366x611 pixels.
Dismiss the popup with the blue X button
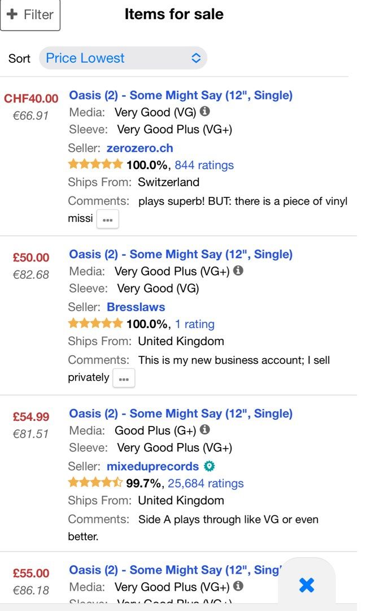click(306, 585)
